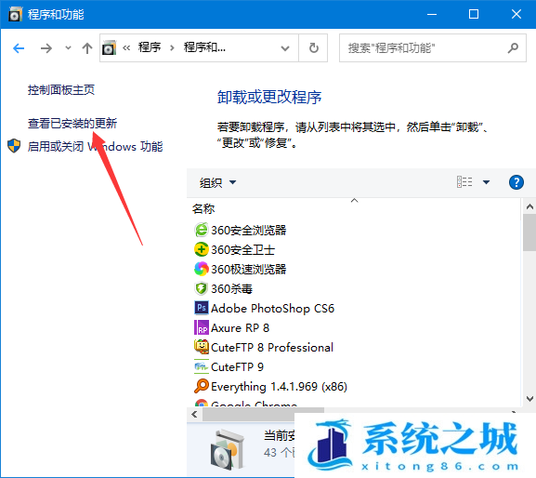Click the title bar programs window icon

(15, 14)
